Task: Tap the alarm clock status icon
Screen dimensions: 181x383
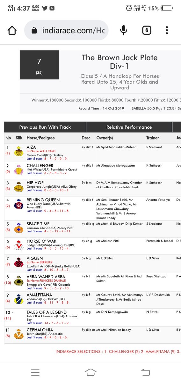Action: coord(129,8)
